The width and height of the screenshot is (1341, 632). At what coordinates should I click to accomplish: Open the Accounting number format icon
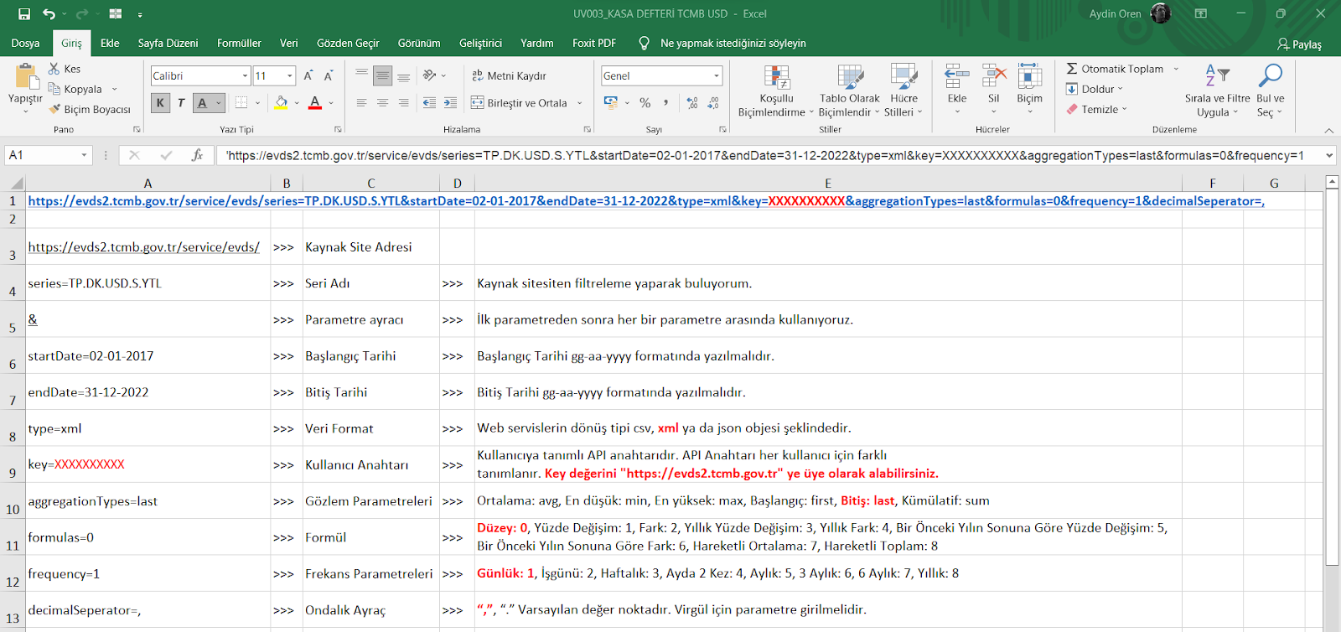click(x=611, y=102)
